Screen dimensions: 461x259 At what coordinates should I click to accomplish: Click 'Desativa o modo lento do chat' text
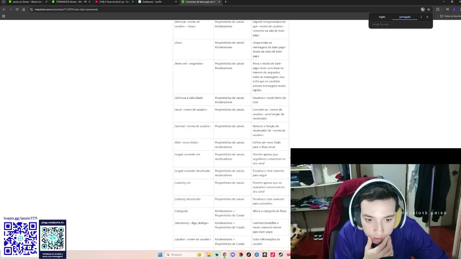[x=269, y=100]
